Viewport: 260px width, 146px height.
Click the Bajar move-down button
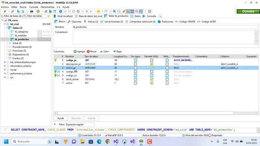[x=117, y=52]
